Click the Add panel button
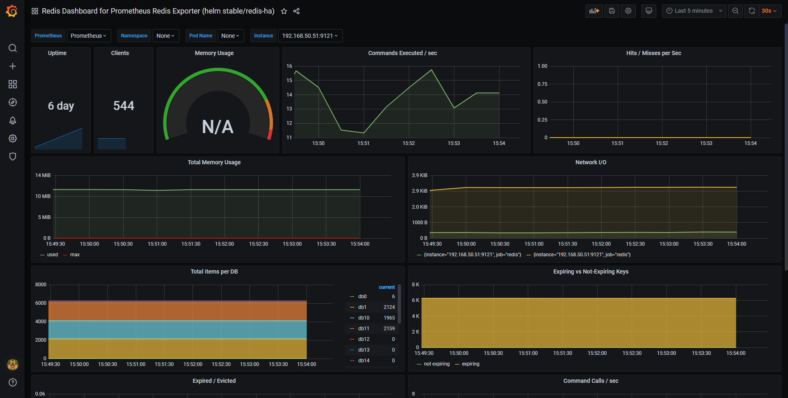Viewport: 788px width, 398px height. click(x=594, y=11)
